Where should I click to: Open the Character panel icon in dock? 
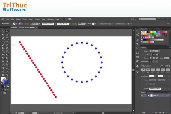click(x=137, y=40)
